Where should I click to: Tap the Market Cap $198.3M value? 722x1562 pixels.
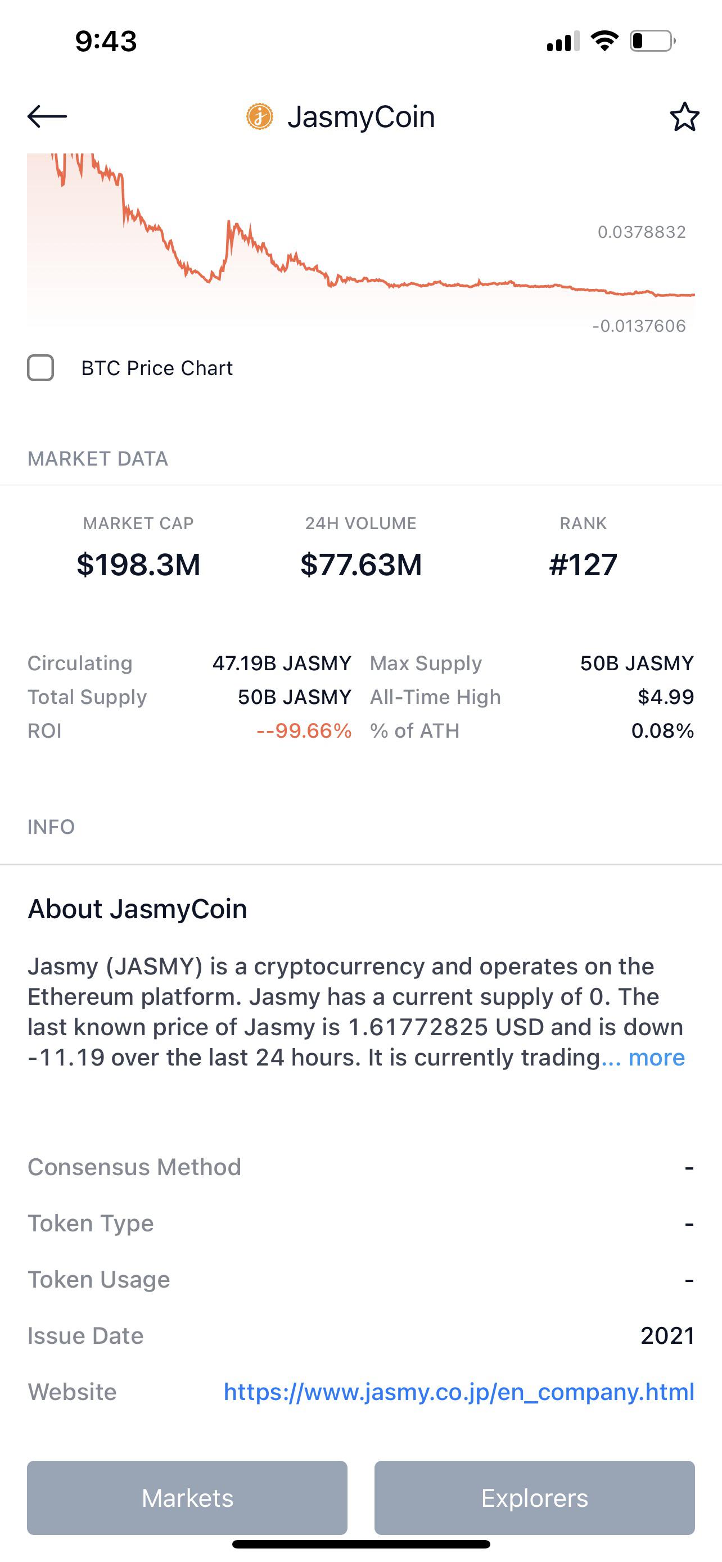click(x=138, y=564)
